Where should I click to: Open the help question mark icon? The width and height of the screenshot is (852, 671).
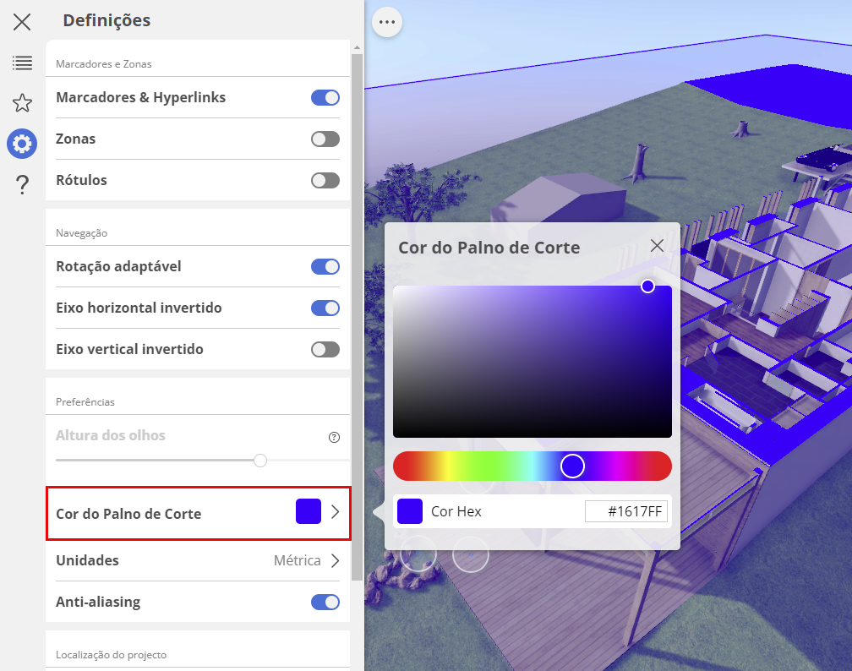coord(22,185)
